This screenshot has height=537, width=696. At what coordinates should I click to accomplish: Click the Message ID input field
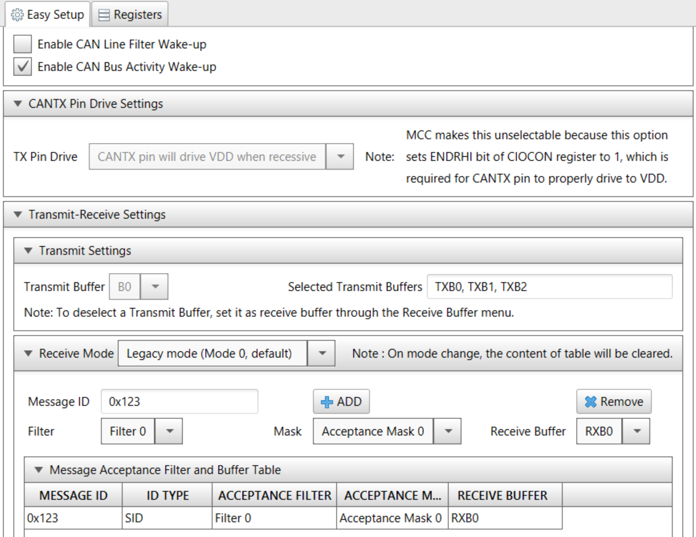point(179,402)
